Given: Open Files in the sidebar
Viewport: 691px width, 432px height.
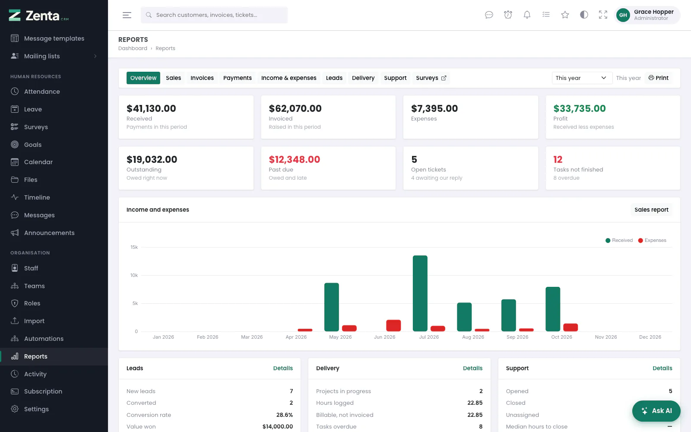Looking at the screenshot, I should click(x=54, y=180).
